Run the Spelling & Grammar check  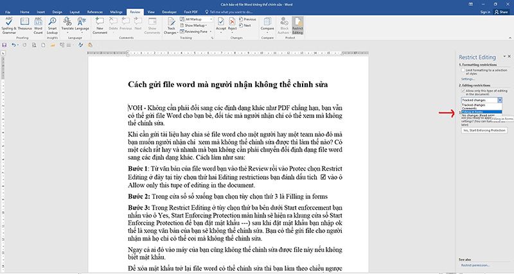click(x=9, y=26)
